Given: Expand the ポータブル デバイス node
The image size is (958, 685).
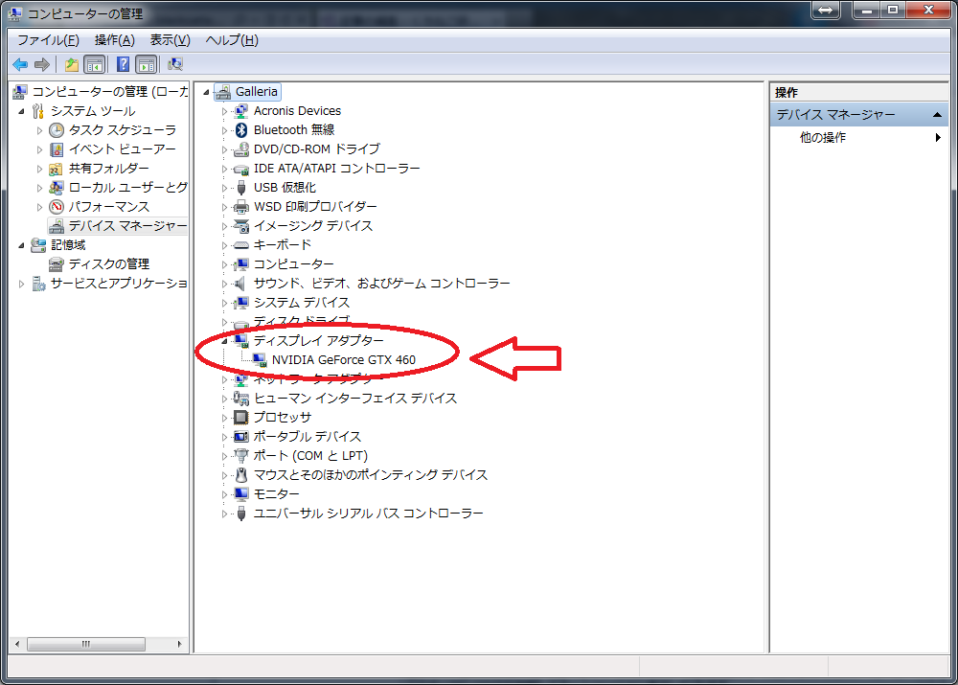Looking at the screenshot, I should pos(224,437).
